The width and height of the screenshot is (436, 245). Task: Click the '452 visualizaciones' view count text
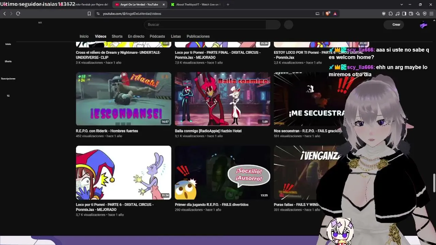[x=90, y=136]
